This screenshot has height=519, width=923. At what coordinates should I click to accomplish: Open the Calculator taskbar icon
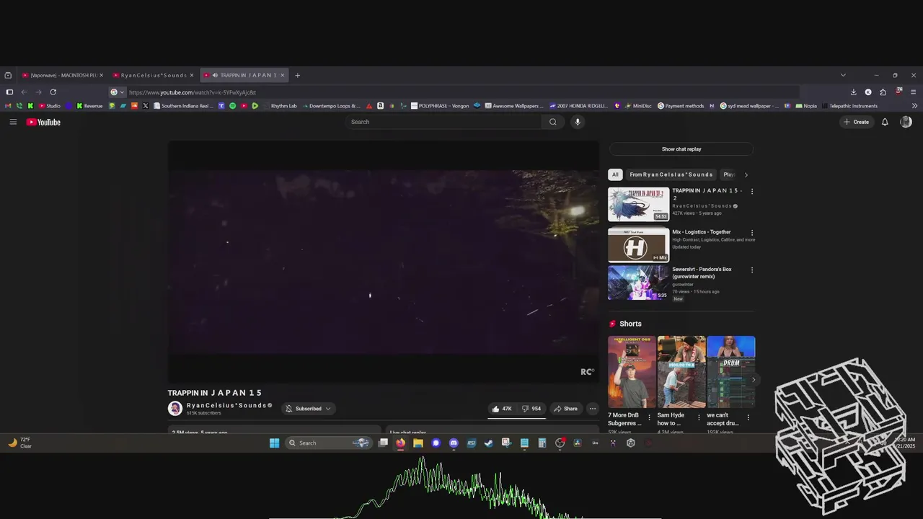(542, 443)
